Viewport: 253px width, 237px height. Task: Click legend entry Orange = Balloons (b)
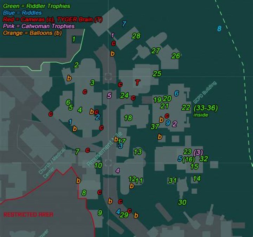32,33
